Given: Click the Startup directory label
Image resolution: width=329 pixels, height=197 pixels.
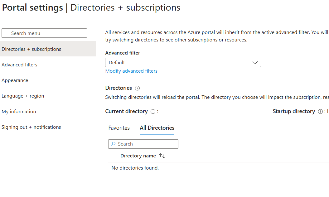Looking at the screenshot, I should pyautogui.click(x=294, y=111).
